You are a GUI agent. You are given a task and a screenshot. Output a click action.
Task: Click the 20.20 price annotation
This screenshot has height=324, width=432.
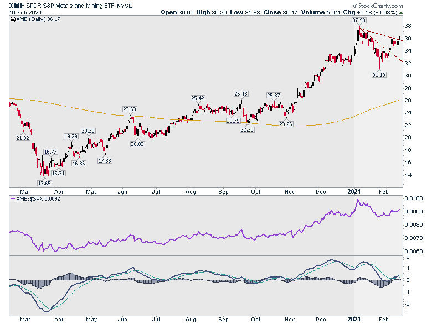88,131
